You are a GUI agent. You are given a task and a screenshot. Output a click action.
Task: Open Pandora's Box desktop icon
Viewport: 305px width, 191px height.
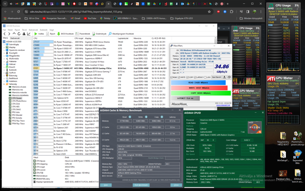click(x=283, y=175)
